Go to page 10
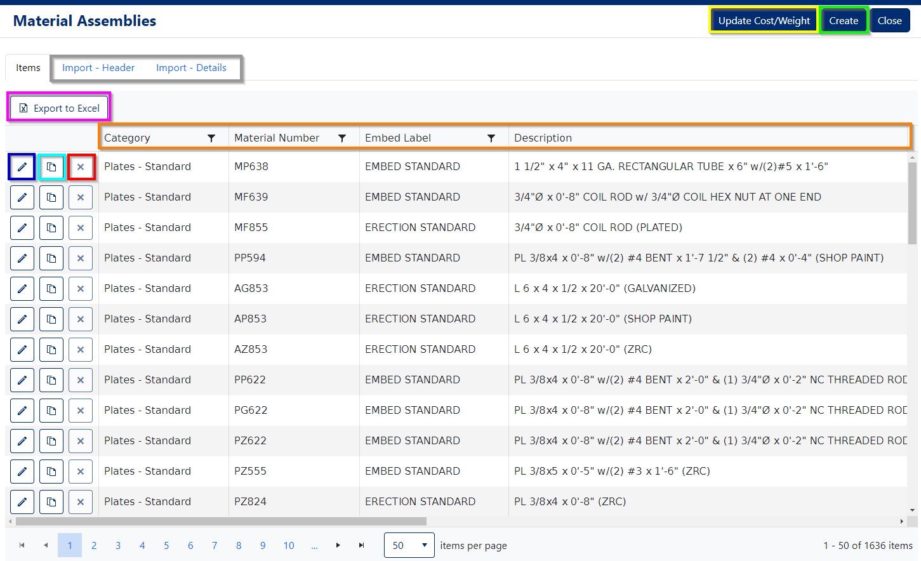 [289, 545]
